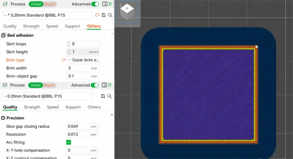This screenshot has height=159, width=293.
Task: Switch to the upper Speed tab
Action: click(x=52, y=26)
